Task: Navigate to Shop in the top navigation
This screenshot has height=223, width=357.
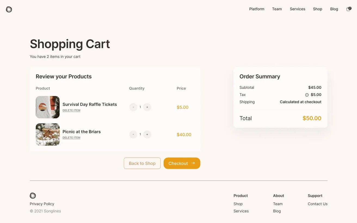Action: 318,9
